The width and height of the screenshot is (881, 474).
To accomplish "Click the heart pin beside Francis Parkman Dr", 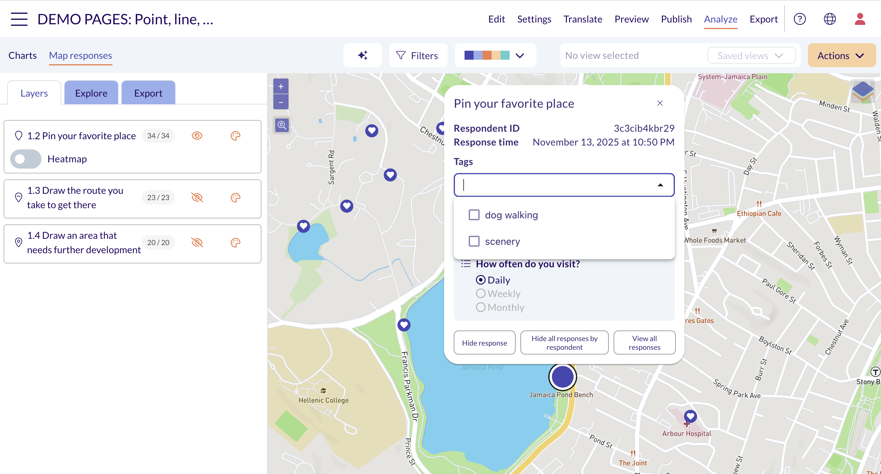I will click(x=404, y=324).
